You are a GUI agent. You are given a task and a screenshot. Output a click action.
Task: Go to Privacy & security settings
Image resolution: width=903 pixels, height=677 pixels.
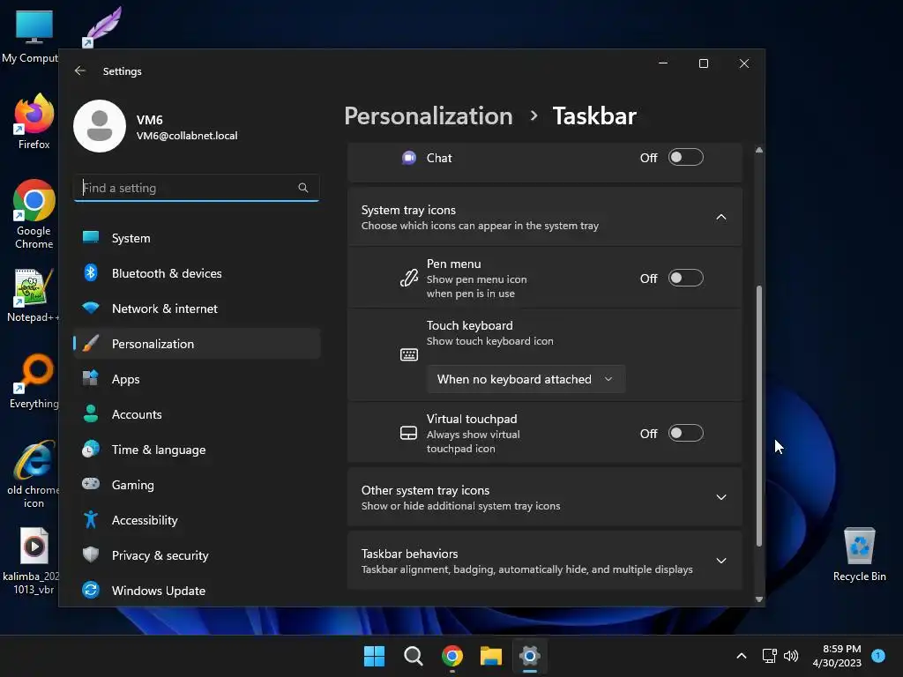197,555
